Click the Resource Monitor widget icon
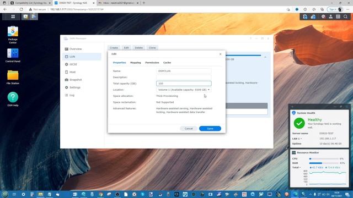This screenshot has height=198, width=353. click(294, 153)
